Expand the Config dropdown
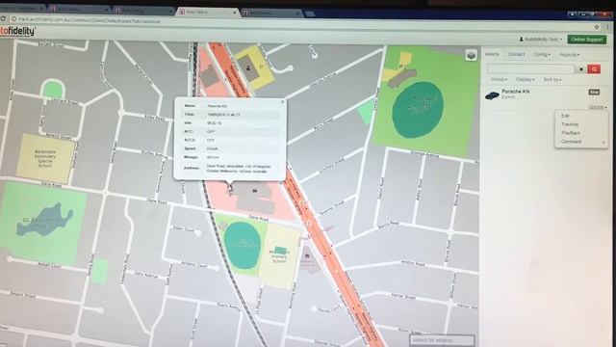 pos(542,55)
